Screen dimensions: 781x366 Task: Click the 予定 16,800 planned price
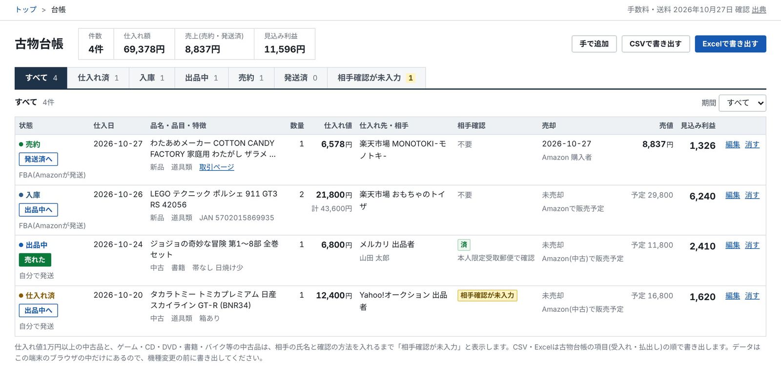click(652, 296)
